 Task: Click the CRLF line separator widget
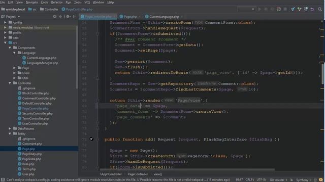click(249, 180)
